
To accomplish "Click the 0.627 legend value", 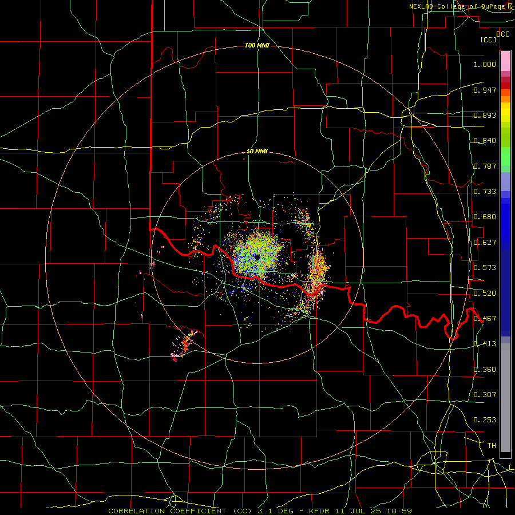I will (485, 243).
